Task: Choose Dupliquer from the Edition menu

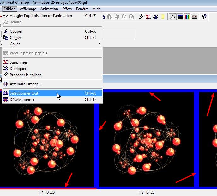Action: [x=18, y=69]
